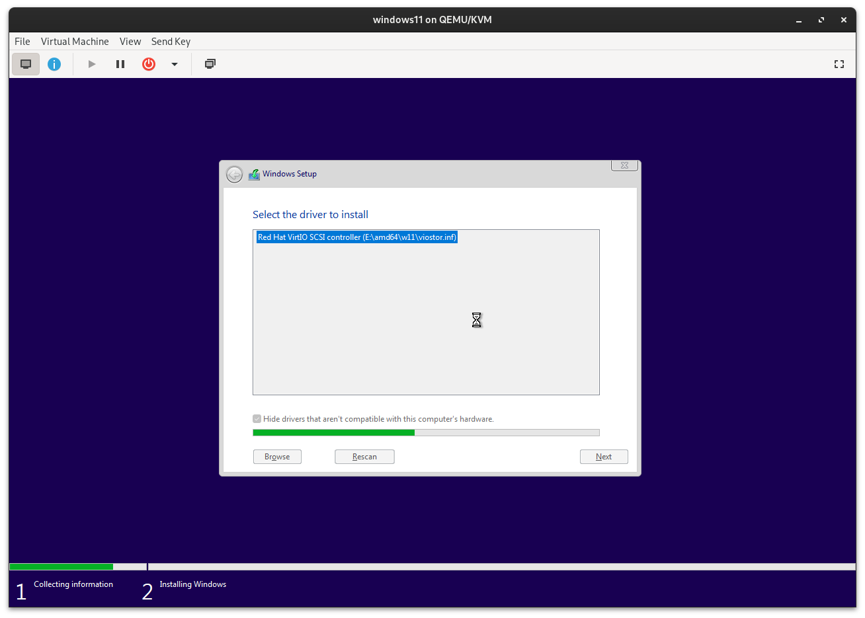The width and height of the screenshot is (865, 618).
Task: Maximize the QEMU/KVM window
Action: point(821,20)
